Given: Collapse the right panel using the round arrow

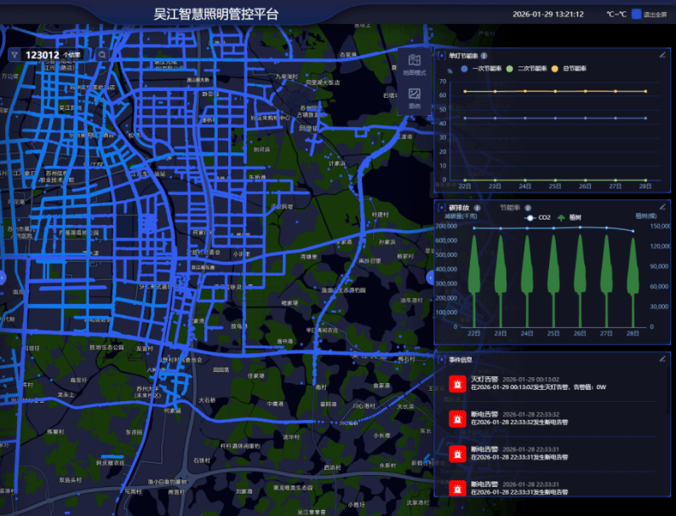Looking at the screenshot, I should tap(431, 277).
